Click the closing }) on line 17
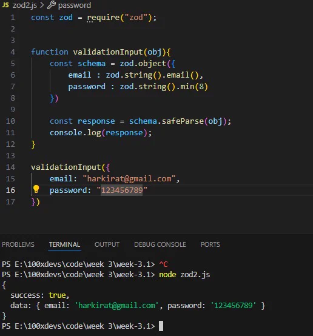This screenshot has height=336, width=313. coord(36,202)
